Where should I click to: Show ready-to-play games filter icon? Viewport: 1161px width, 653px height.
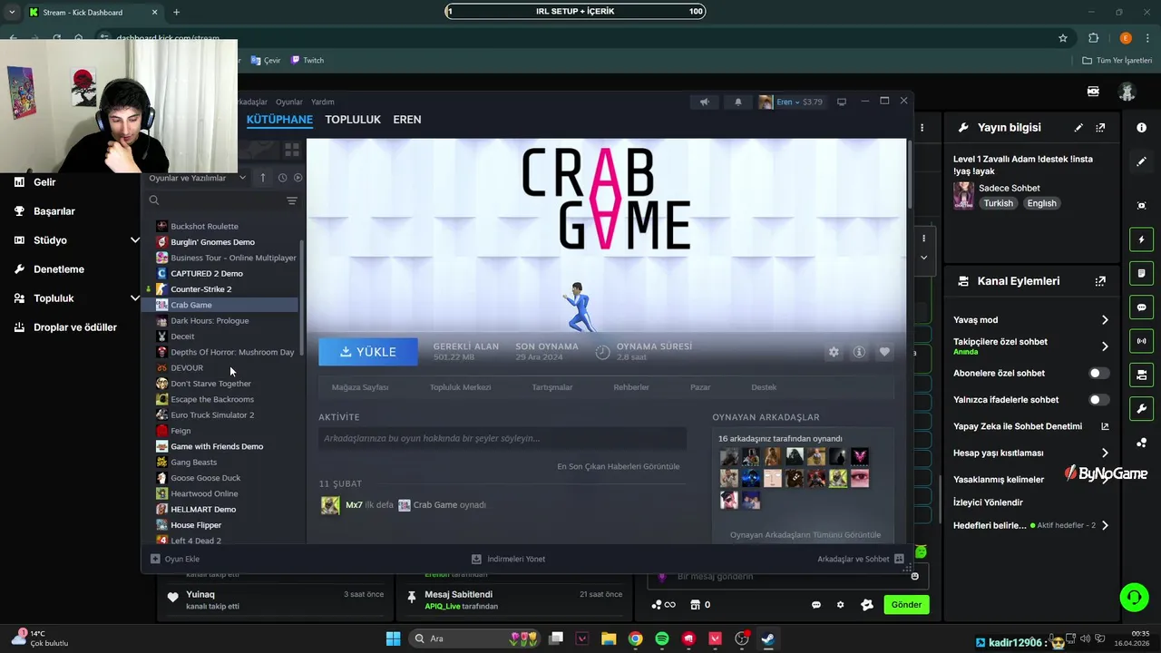pyautogui.click(x=298, y=178)
